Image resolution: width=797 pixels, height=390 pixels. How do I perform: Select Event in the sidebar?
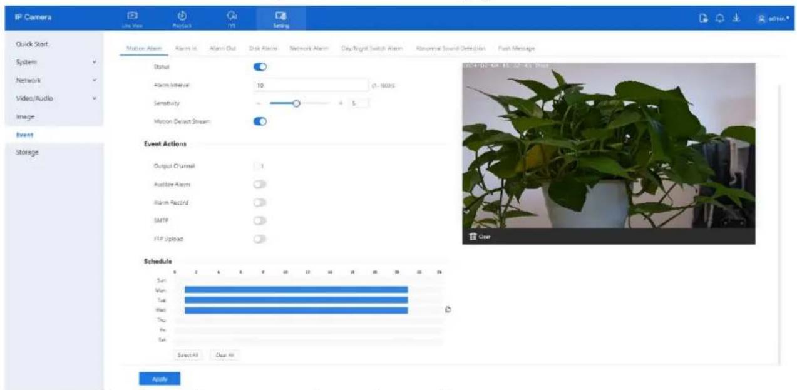(24, 135)
